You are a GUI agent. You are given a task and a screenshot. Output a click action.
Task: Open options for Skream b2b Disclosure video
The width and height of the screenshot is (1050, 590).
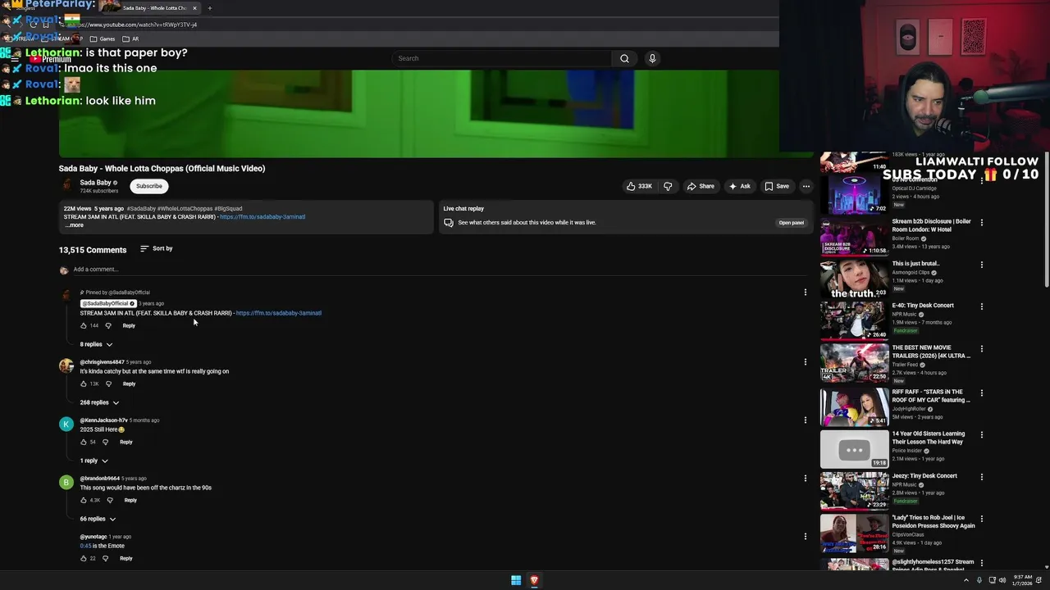coord(981,222)
